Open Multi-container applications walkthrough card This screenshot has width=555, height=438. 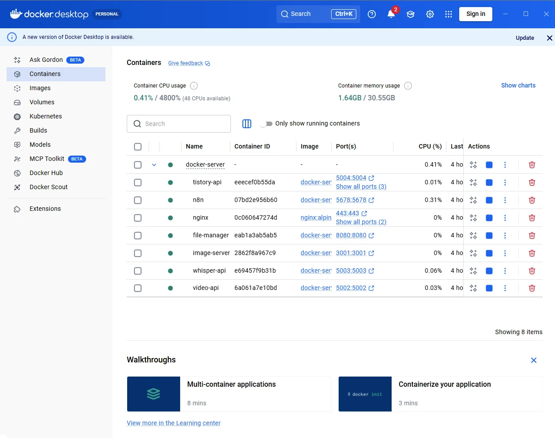click(229, 394)
